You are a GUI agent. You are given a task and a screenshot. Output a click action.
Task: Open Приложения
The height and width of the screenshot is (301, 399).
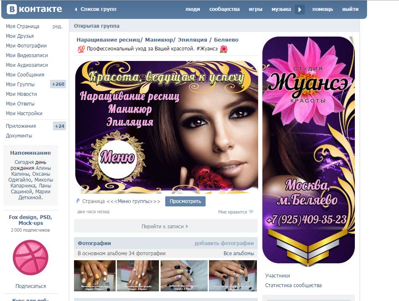(21, 126)
